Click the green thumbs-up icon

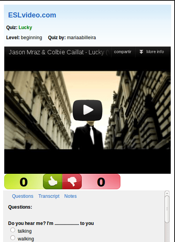(x=53, y=181)
